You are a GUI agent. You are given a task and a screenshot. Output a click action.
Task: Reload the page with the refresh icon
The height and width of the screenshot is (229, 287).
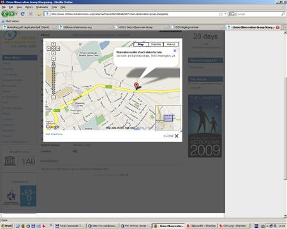coord(22,14)
